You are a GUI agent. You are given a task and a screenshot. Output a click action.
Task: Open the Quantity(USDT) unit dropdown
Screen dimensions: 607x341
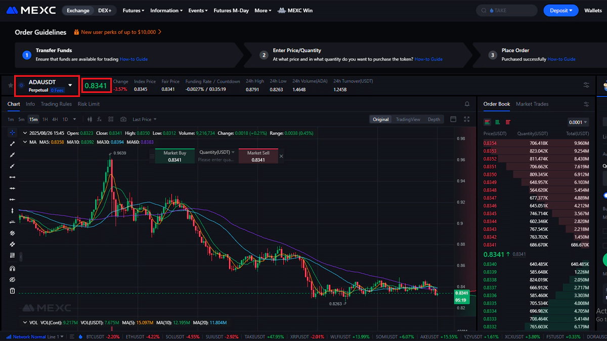point(217,152)
